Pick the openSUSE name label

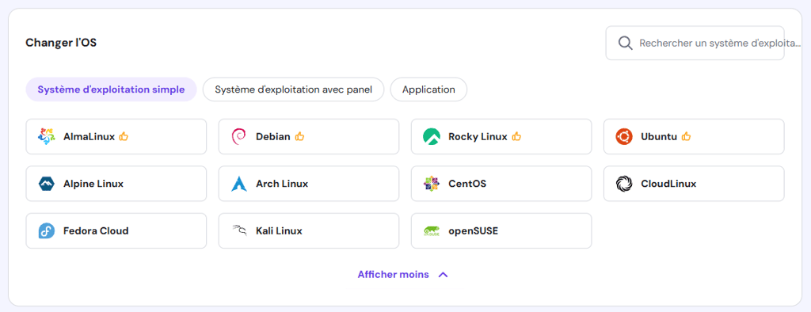click(473, 231)
